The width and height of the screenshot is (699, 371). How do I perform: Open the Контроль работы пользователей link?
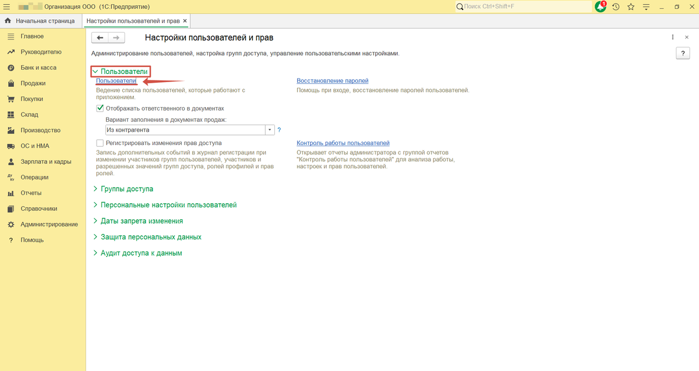343,143
